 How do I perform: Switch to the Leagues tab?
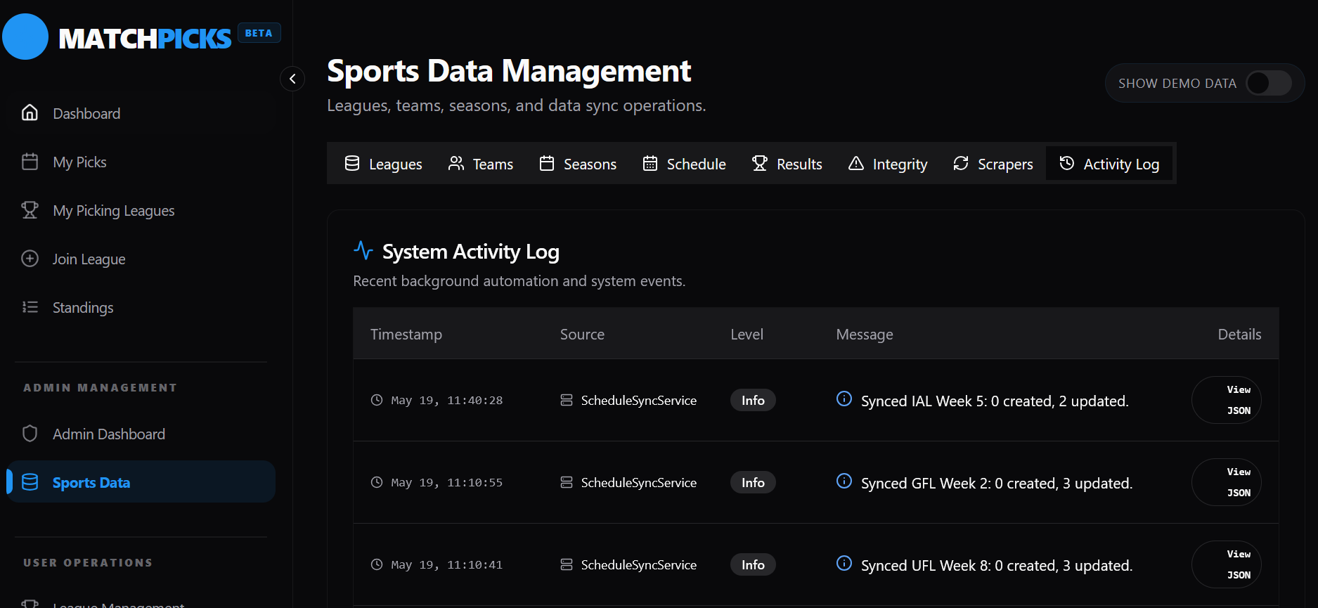(x=383, y=164)
